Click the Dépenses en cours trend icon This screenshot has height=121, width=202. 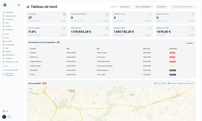tap(192, 14)
